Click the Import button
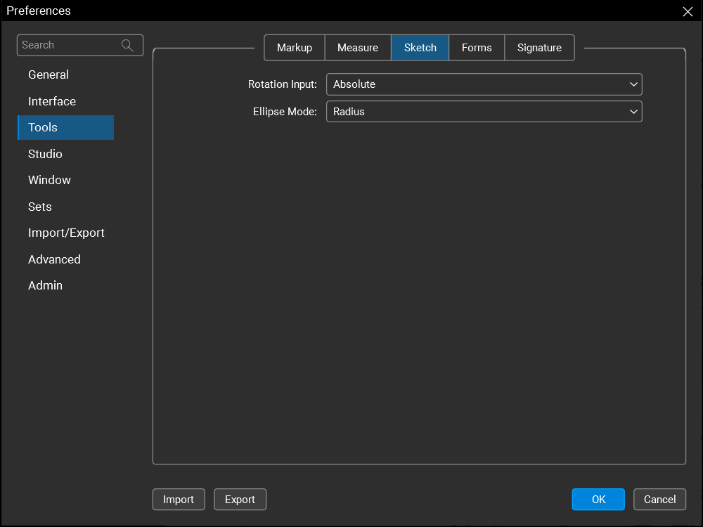 178,500
